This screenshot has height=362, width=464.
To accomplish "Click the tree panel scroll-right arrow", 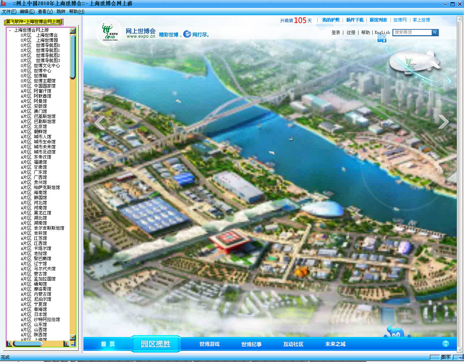I will pos(66,344).
